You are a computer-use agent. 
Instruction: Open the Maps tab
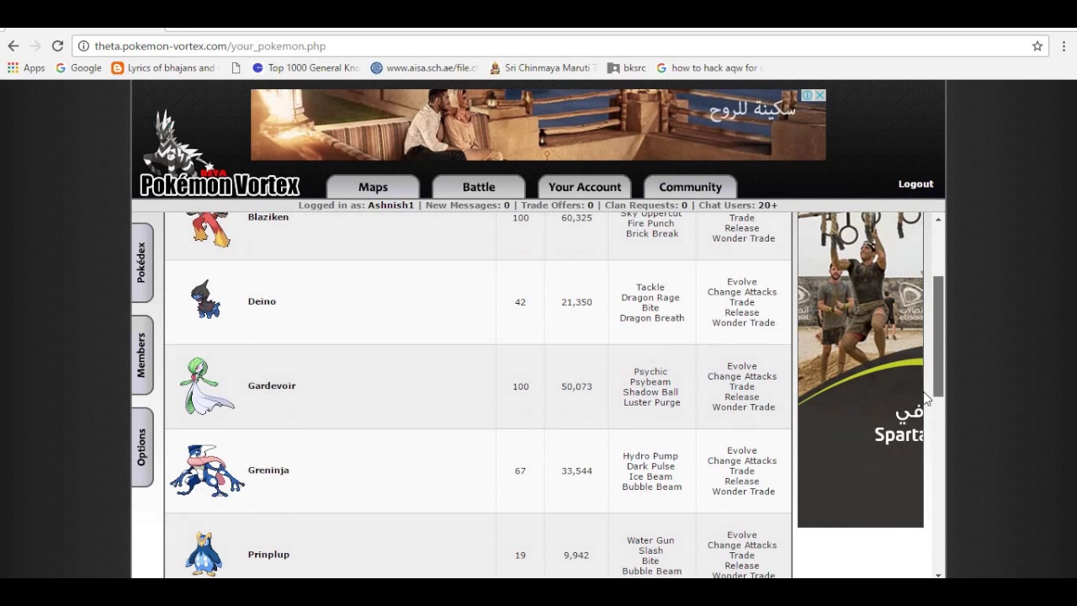coord(373,187)
